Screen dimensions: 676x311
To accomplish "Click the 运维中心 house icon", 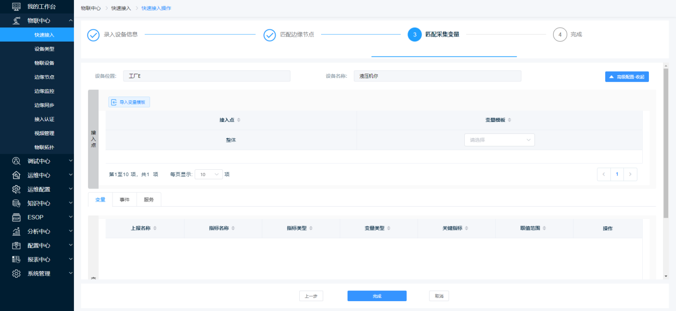I will 16,175.
